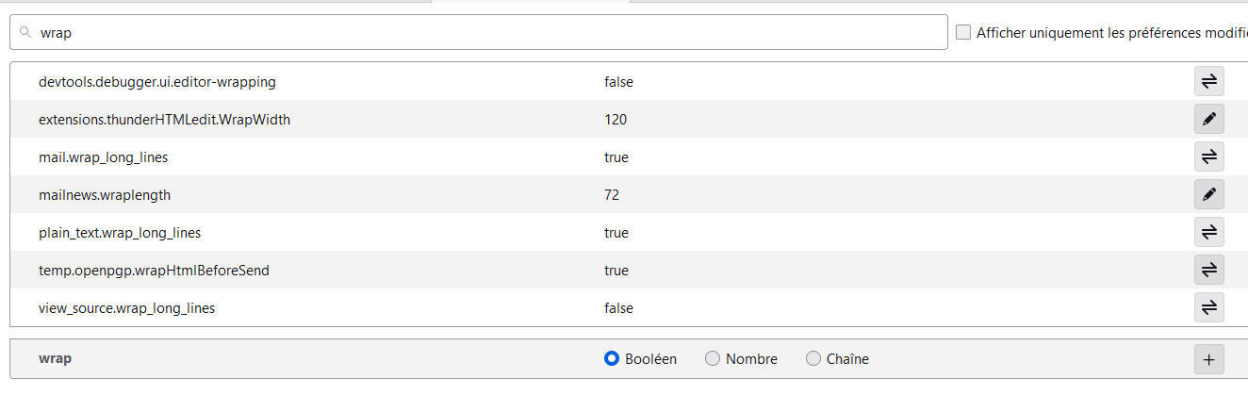This screenshot has height=412, width=1248.
Task: Click the new 'wrap' preference name label
Action: point(55,359)
